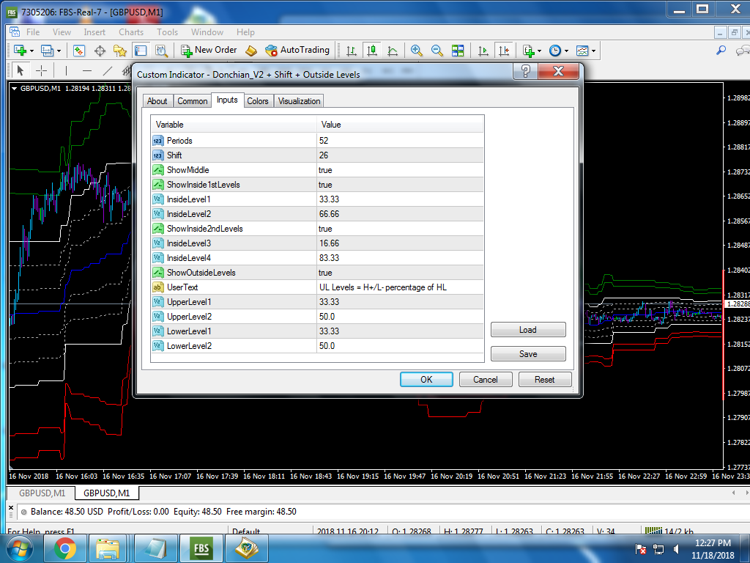Click the Cancel button
The width and height of the screenshot is (750, 563).
click(x=486, y=380)
